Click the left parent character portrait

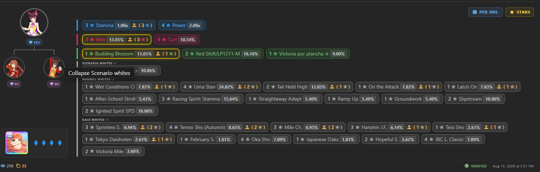click(14, 68)
